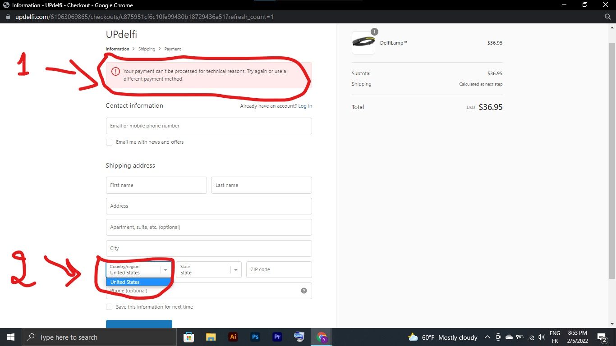This screenshot has height=346, width=616.
Task: Click the total amount $36.95
Action: click(490, 107)
